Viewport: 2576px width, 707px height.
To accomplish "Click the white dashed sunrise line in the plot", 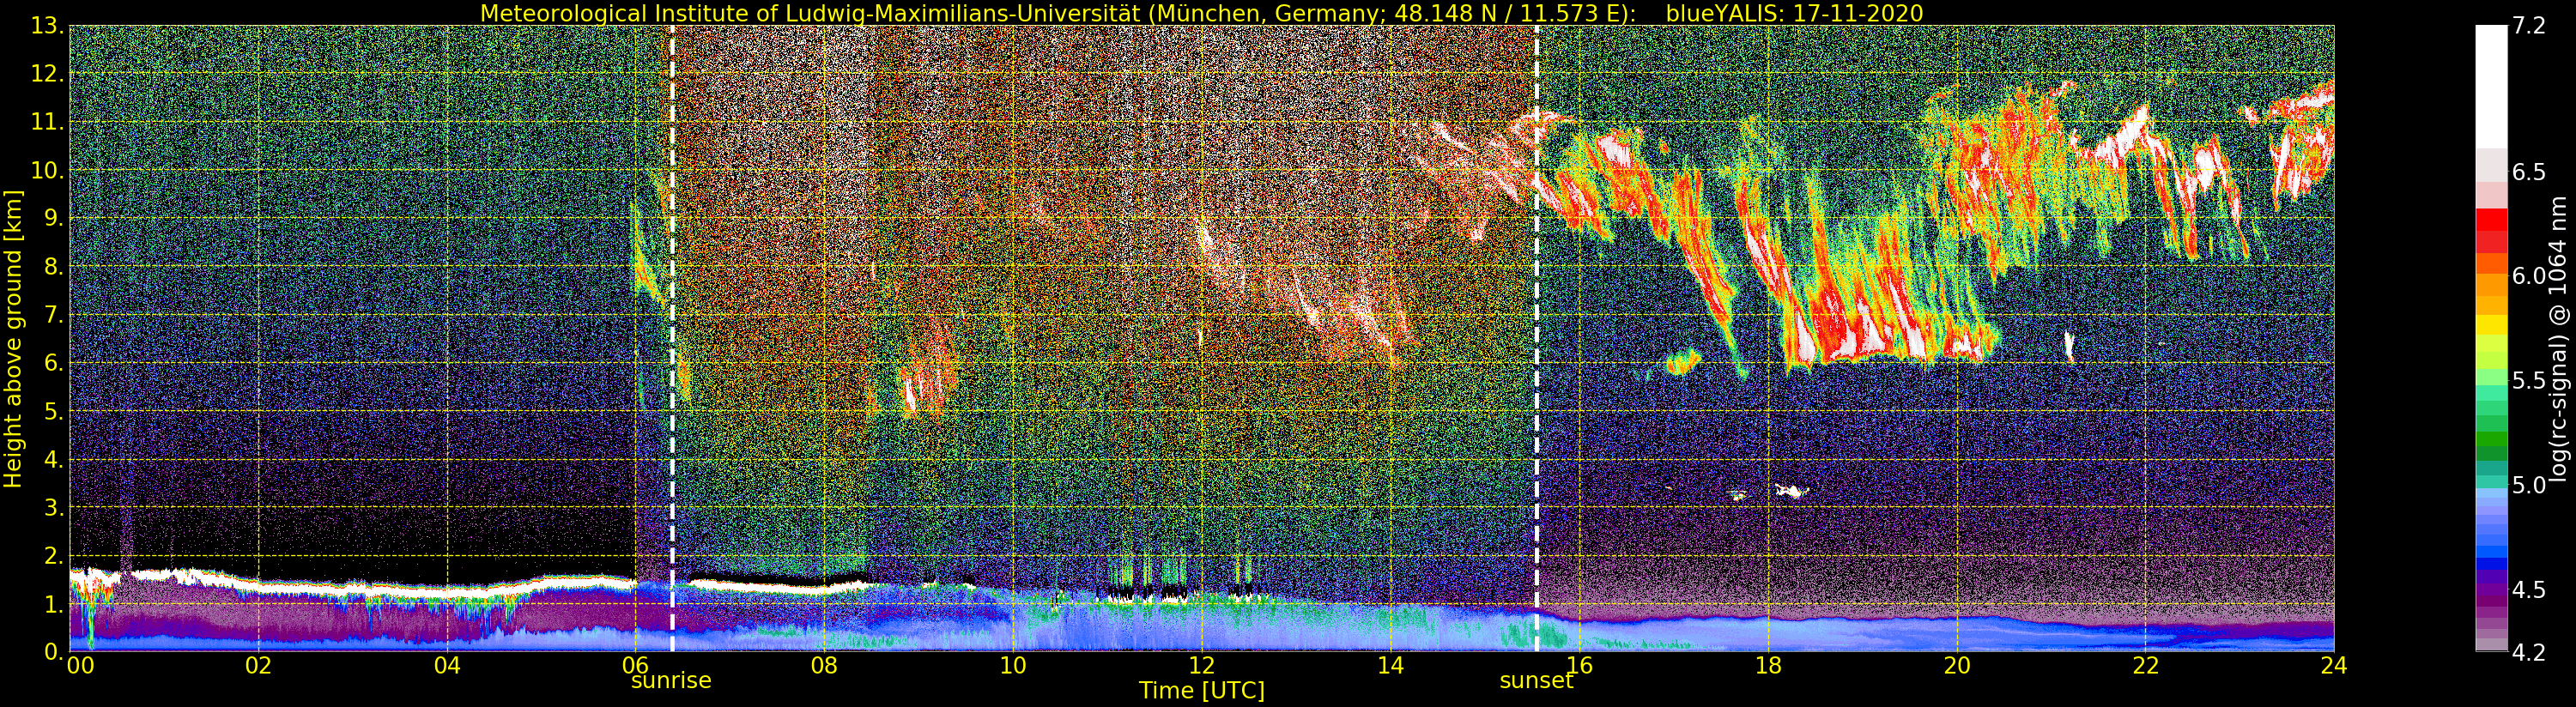I will (672, 338).
